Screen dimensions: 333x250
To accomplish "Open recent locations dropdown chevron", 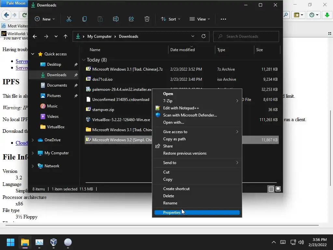I will (x=56, y=36).
